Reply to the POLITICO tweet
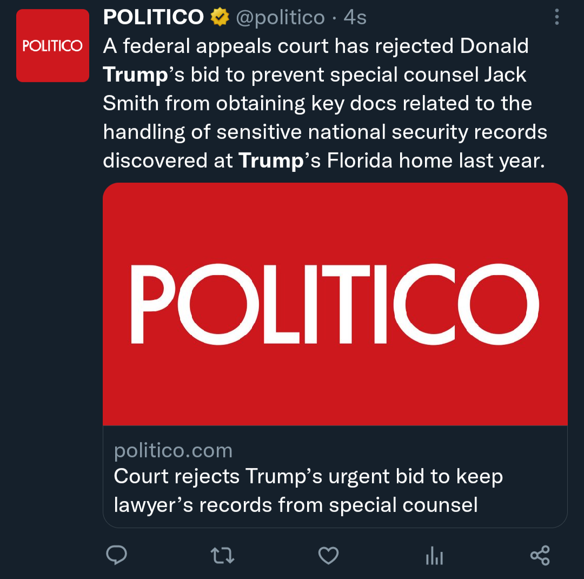This screenshot has height=579, width=584. (116, 555)
